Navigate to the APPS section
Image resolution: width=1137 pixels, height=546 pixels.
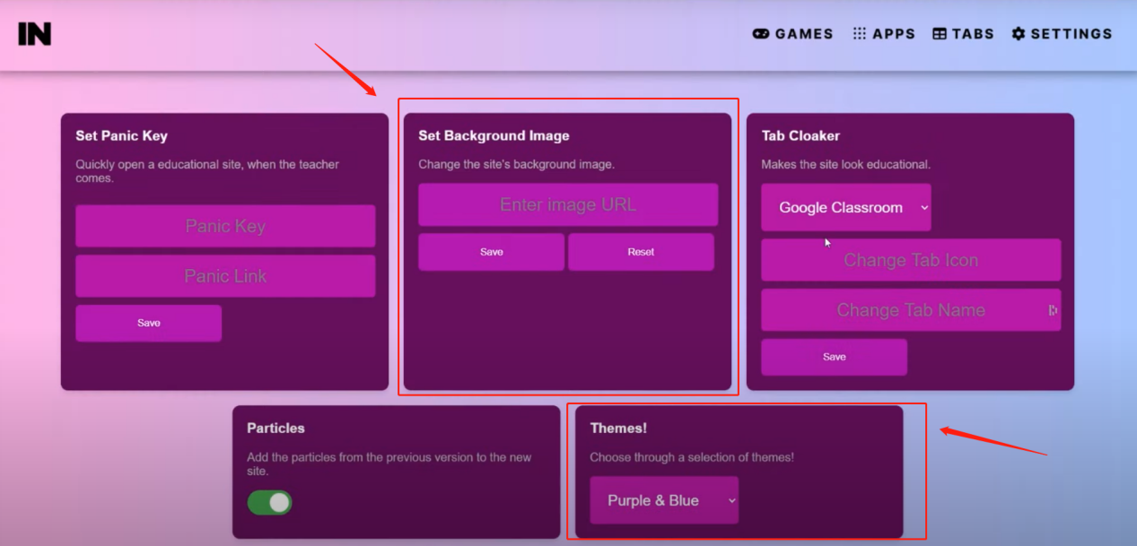[x=893, y=33]
